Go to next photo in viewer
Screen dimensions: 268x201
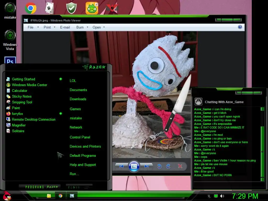(x=147, y=166)
